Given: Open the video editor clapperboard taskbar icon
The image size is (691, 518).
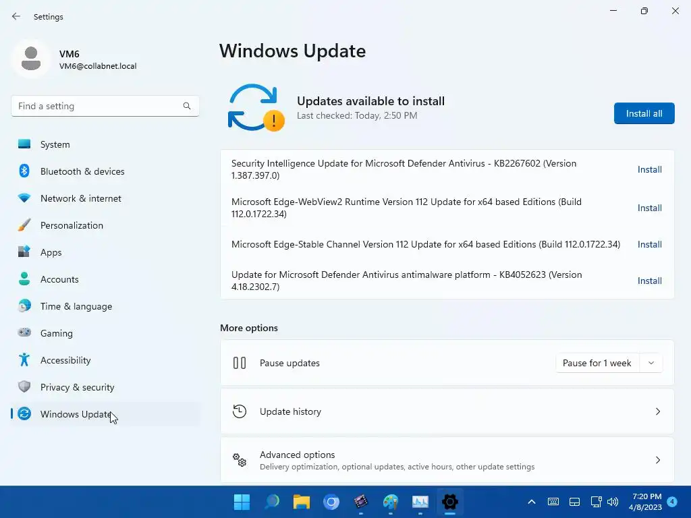Looking at the screenshot, I should [361, 502].
